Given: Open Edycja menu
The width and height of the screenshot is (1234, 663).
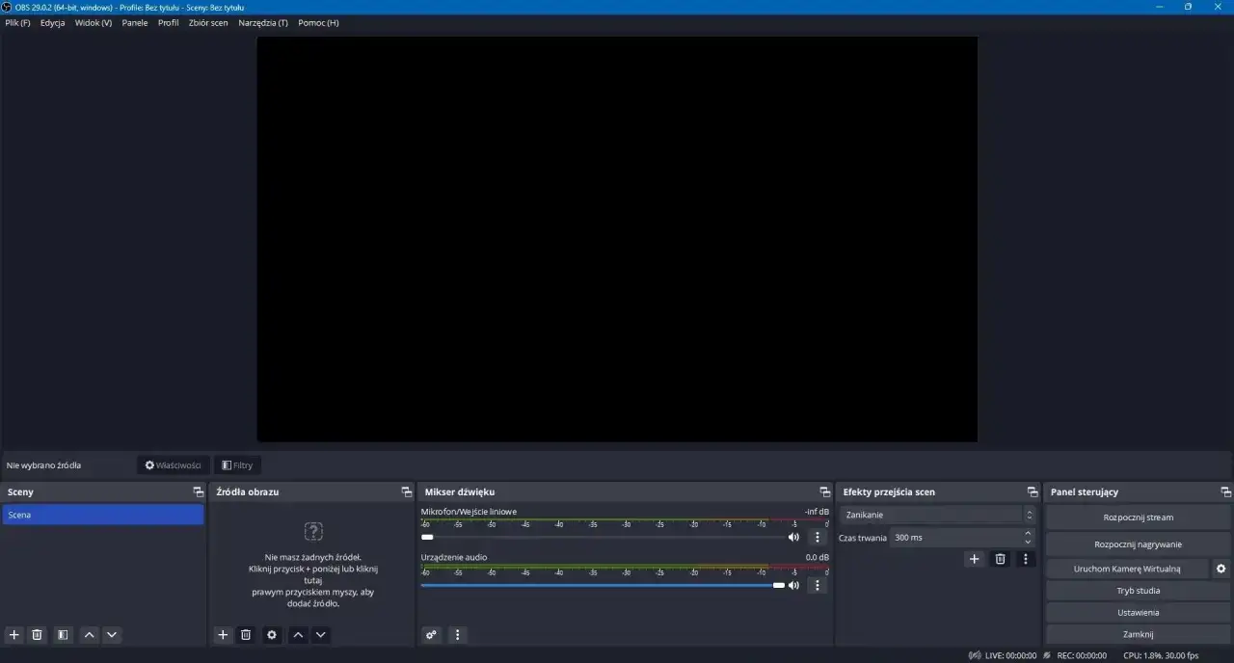Looking at the screenshot, I should point(53,23).
